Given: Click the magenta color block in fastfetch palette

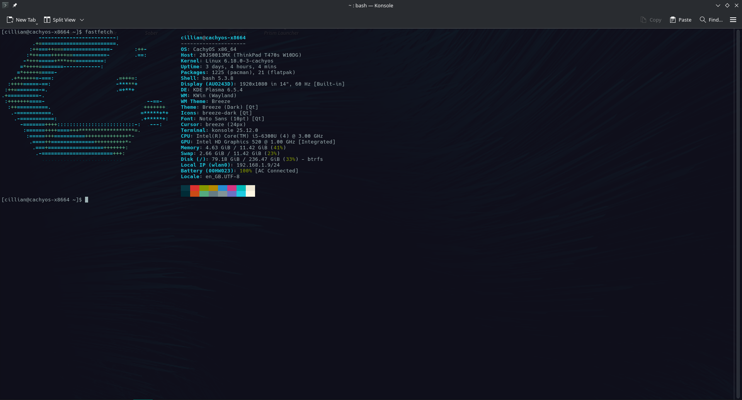Looking at the screenshot, I should click(x=231, y=188).
